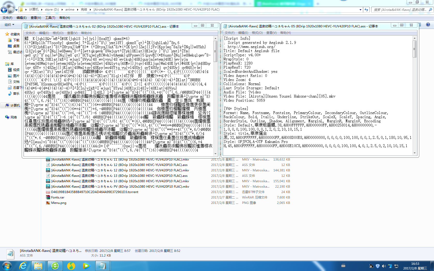Select Menu.png image file icon

pos(48,203)
